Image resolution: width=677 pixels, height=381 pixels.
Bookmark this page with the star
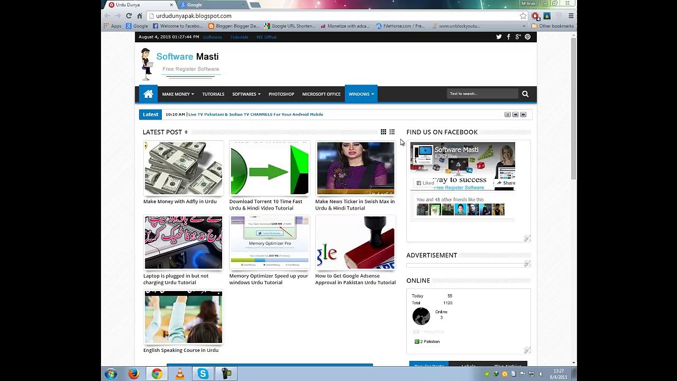pyautogui.click(x=523, y=16)
